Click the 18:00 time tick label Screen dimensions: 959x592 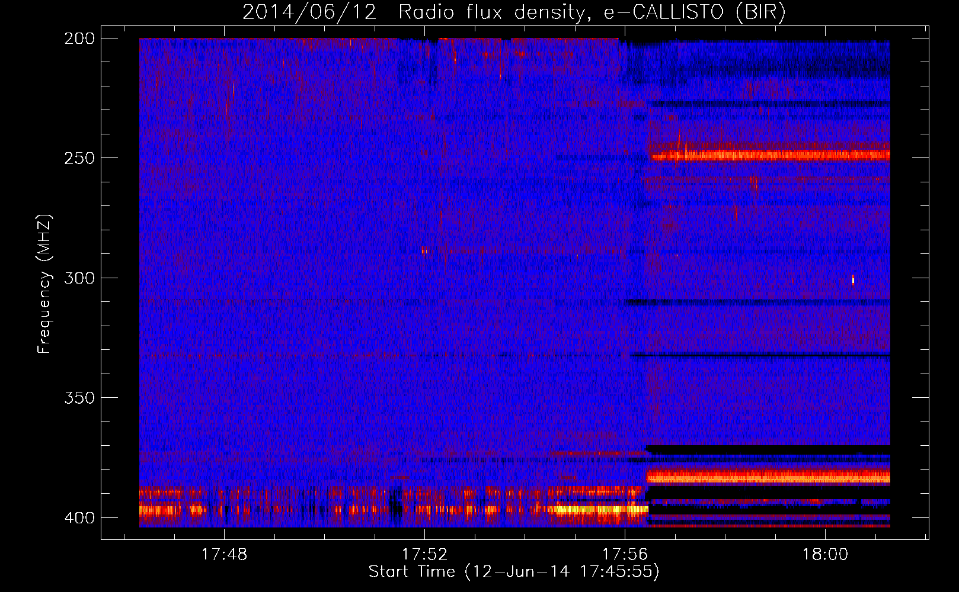[x=826, y=555]
